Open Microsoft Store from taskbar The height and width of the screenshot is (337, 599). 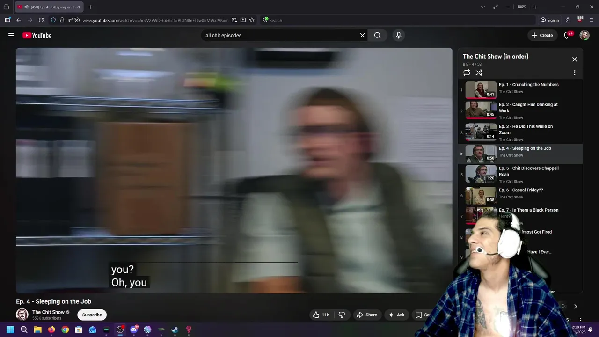[79, 330]
